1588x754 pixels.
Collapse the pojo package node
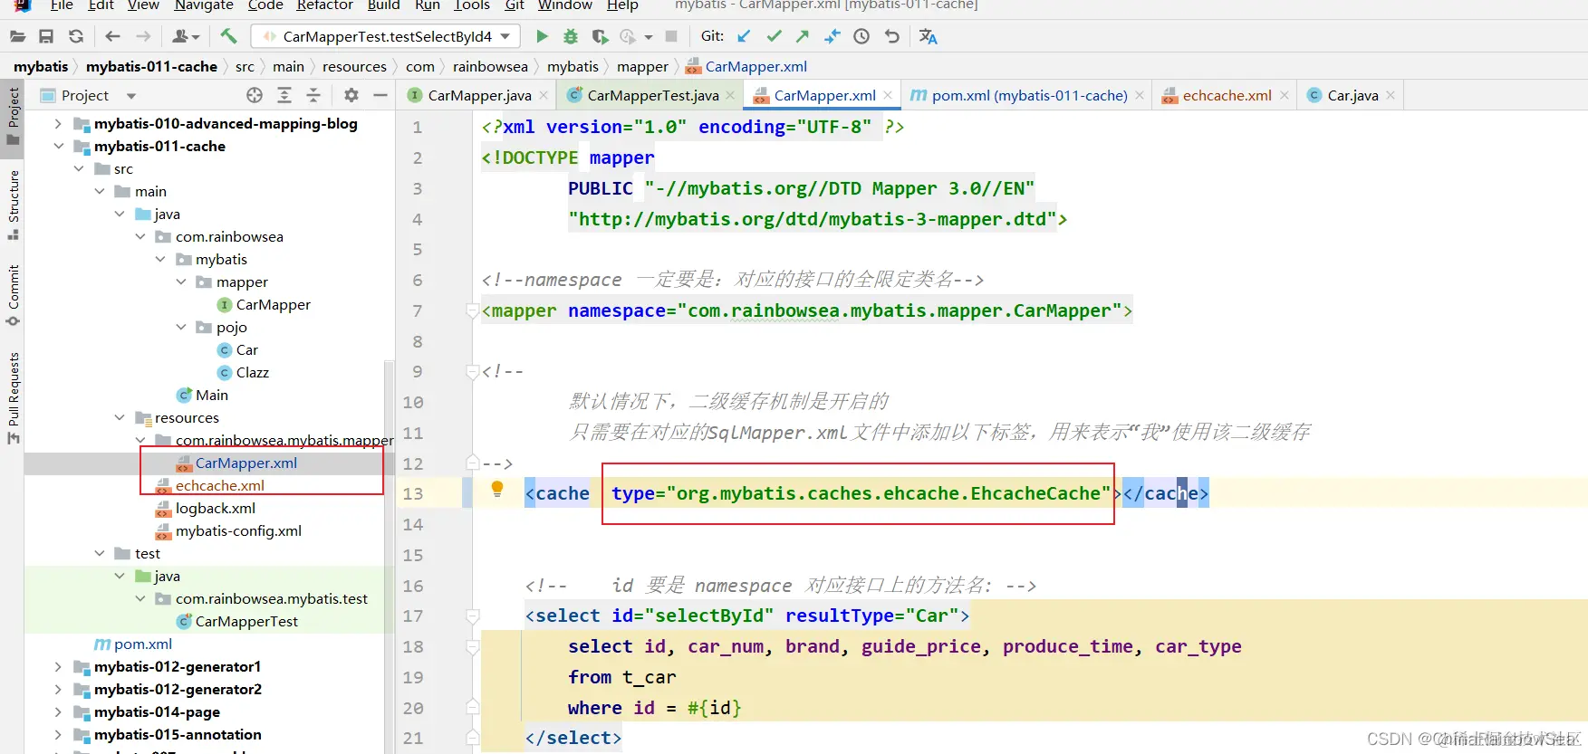(x=181, y=327)
